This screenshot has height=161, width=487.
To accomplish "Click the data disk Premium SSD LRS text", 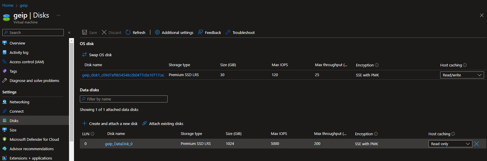I will (196, 144).
